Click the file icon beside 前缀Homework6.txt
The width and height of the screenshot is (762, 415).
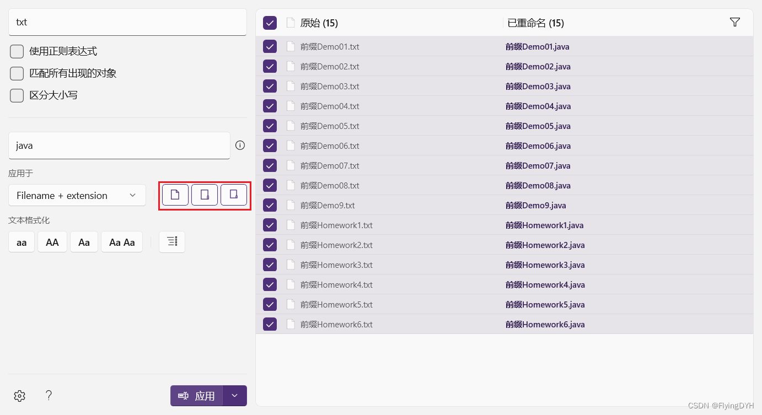[x=291, y=324]
